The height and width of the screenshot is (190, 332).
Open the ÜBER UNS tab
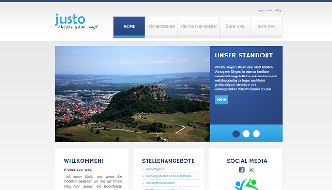[x=235, y=27]
